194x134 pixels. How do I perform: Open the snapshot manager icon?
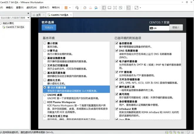point(96,8)
